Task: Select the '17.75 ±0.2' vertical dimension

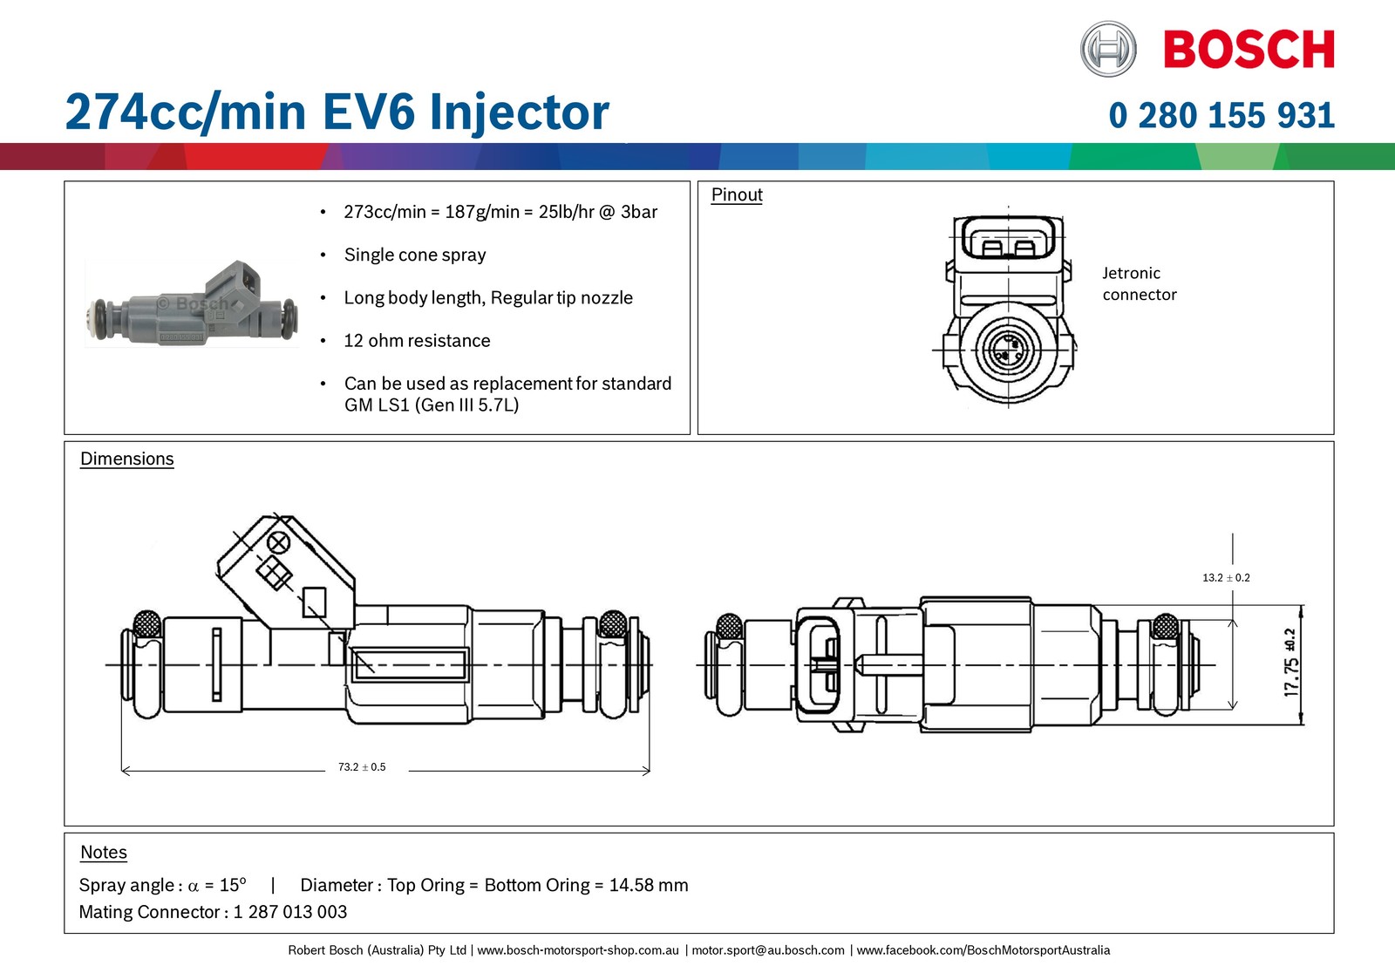Action: 1291,663
